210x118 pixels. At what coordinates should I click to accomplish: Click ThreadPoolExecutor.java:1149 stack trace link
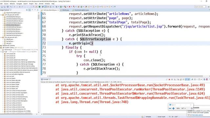point(178,89)
